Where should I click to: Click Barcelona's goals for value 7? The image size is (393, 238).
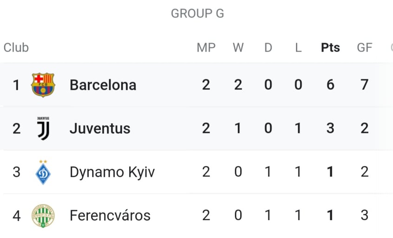pyautogui.click(x=364, y=85)
